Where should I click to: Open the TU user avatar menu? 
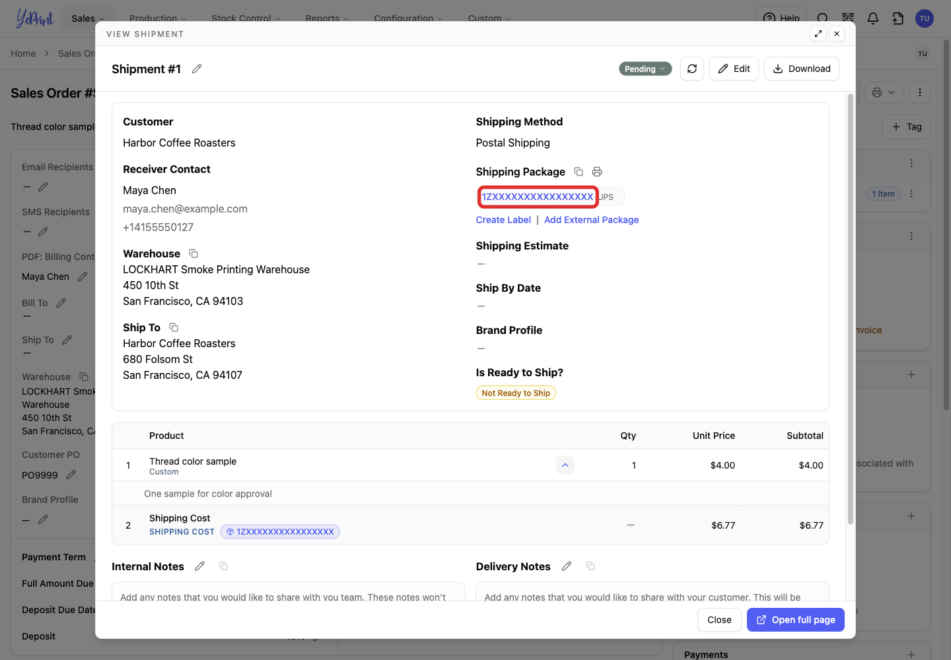click(925, 18)
